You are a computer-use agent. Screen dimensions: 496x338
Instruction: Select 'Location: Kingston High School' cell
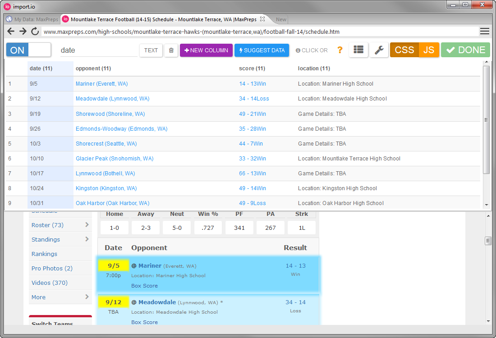tap(338, 188)
